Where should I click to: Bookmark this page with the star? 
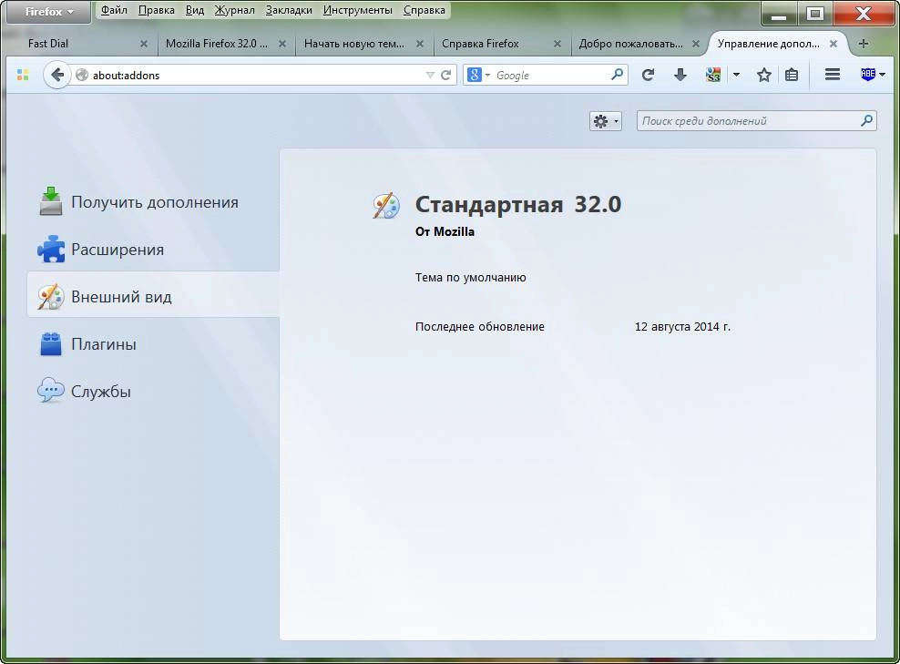pos(764,75)
